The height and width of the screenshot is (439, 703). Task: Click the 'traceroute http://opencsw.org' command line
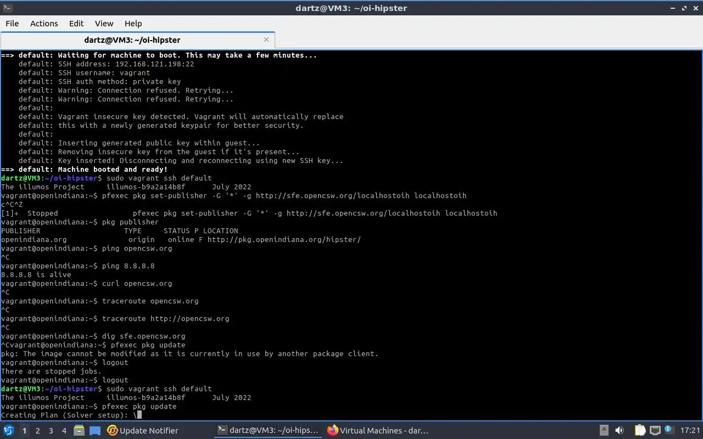click(x=115, y=319)
